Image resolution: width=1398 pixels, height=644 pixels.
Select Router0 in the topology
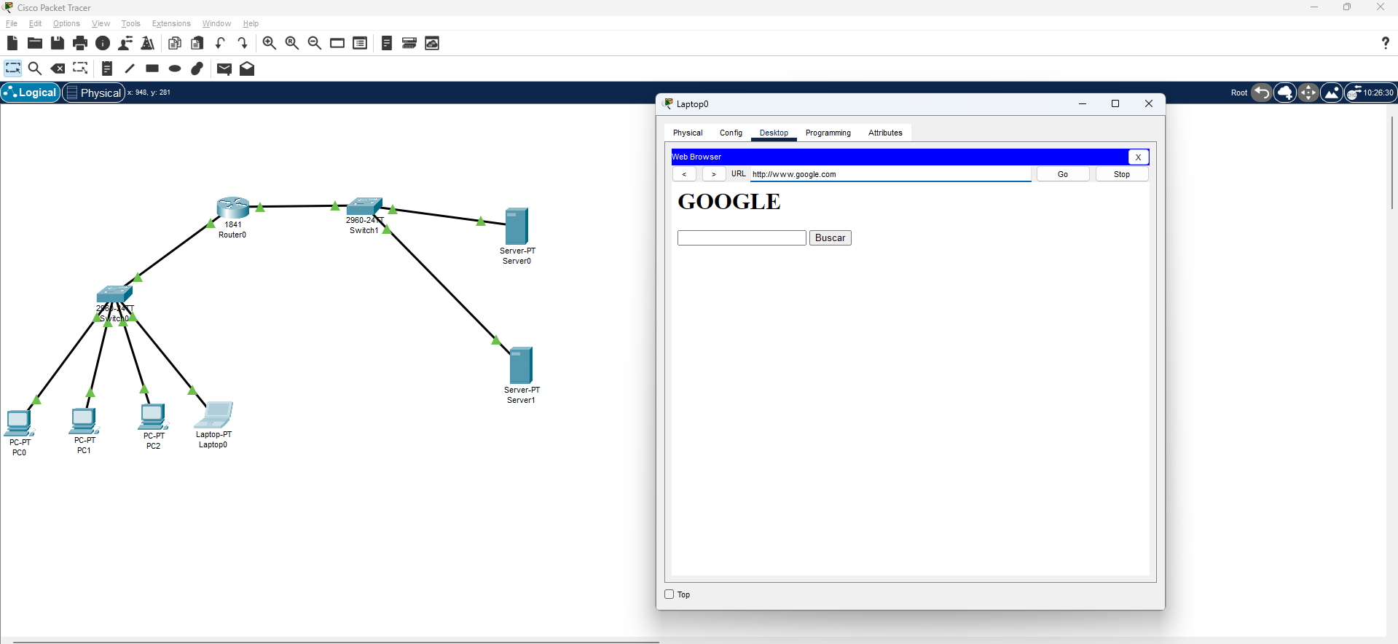pyautogui.click(x=233, y=208)
